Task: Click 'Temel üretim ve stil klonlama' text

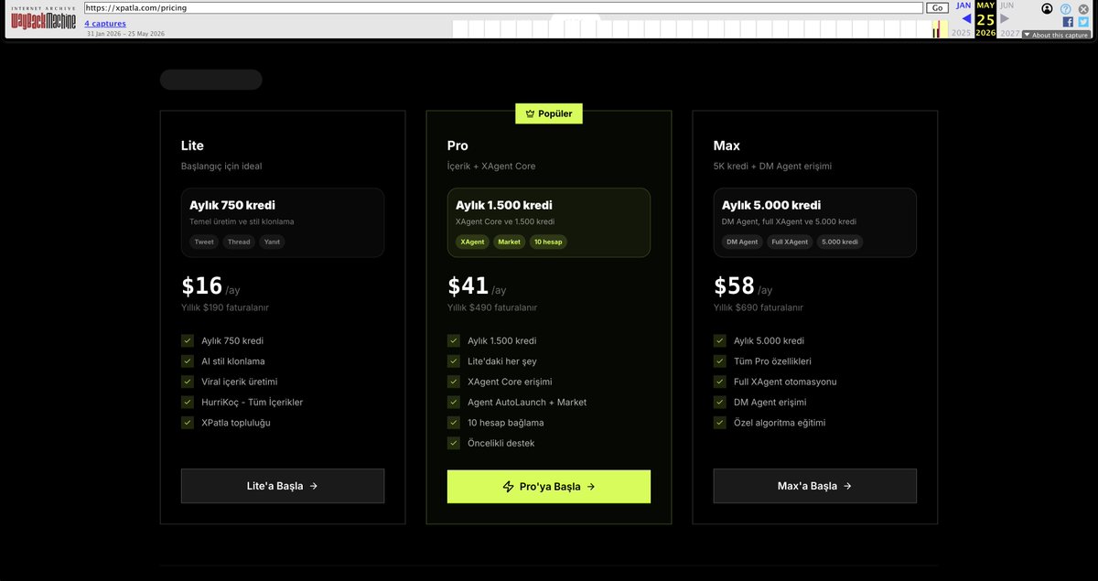Action: (242, 221)
